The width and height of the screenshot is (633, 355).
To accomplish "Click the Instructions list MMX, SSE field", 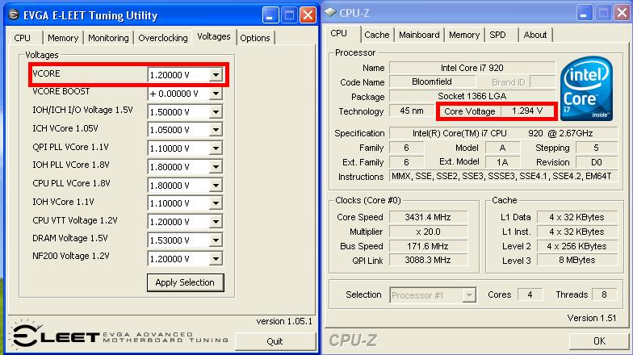I will click(503, 176).
